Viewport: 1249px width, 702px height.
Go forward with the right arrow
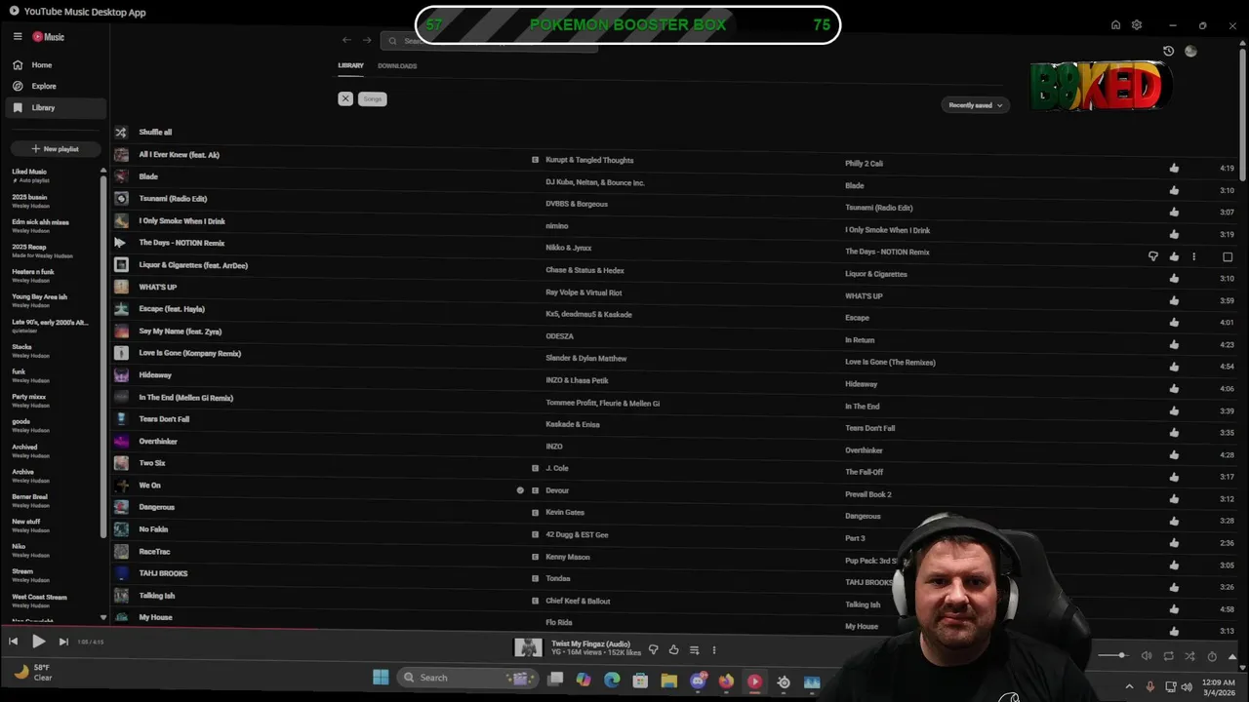367,40
